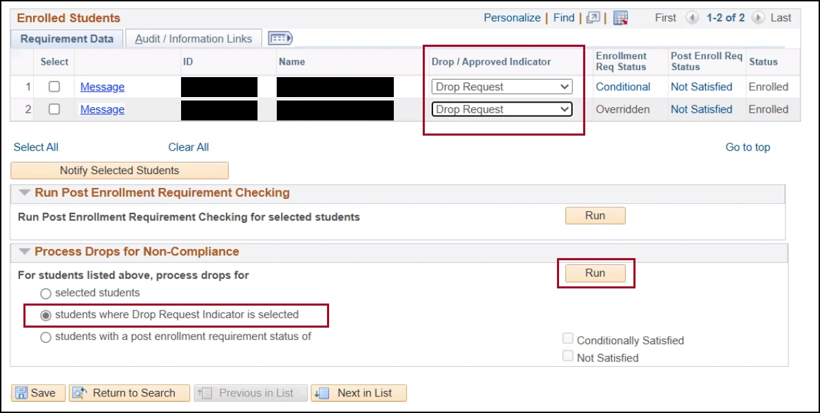The width and height of the screenshot is (820, 413).
Task: Click Save button with disk icon
Action: (38, 393)
